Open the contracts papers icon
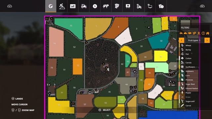 [117, 6]
